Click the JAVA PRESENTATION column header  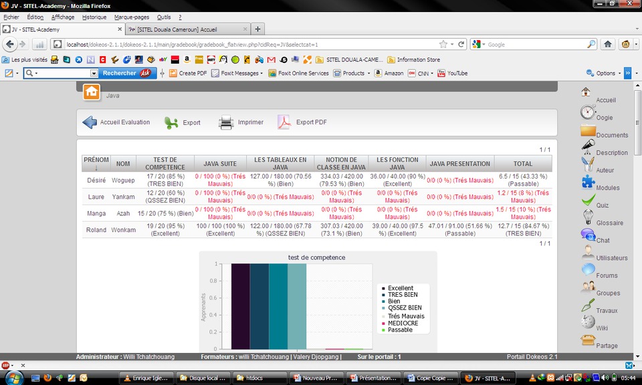[460, 163]
